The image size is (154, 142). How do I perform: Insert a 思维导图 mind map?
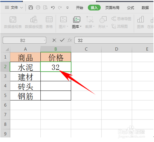(x=121, y=19)
